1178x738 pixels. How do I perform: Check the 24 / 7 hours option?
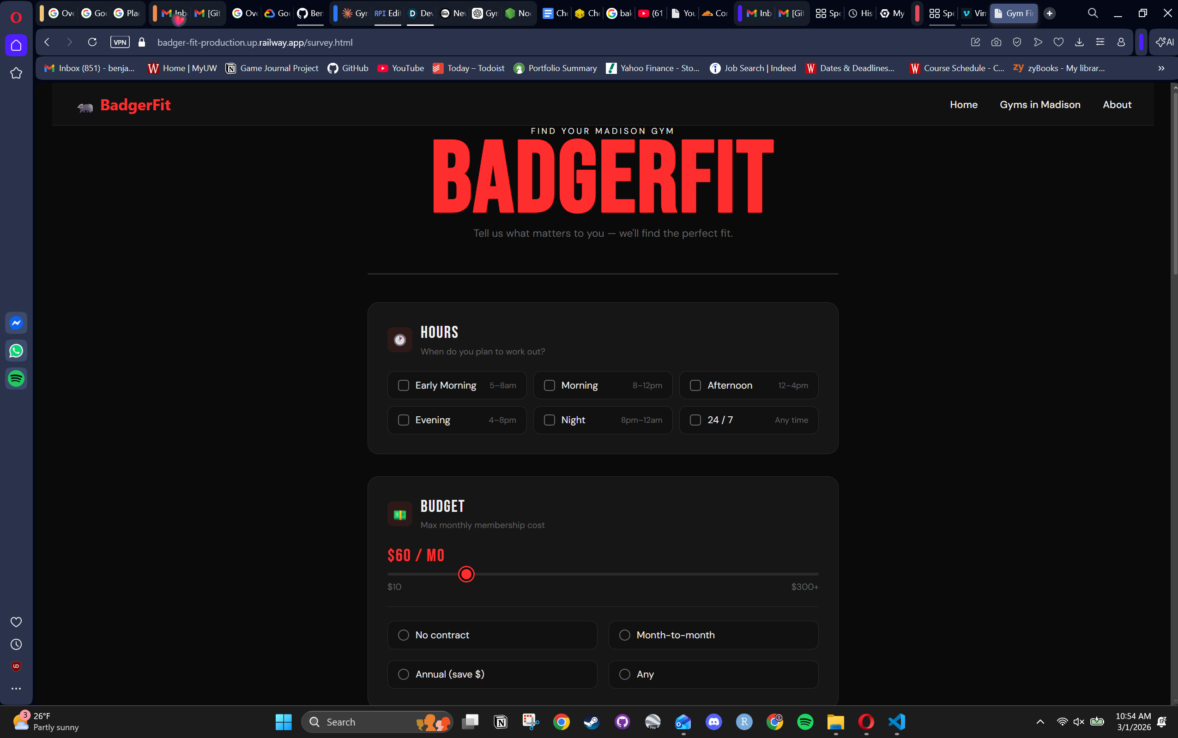click(695, 420)
